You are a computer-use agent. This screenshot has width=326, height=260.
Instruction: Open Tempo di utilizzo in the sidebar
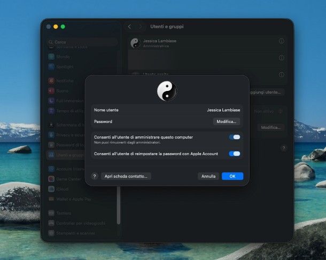66,111
